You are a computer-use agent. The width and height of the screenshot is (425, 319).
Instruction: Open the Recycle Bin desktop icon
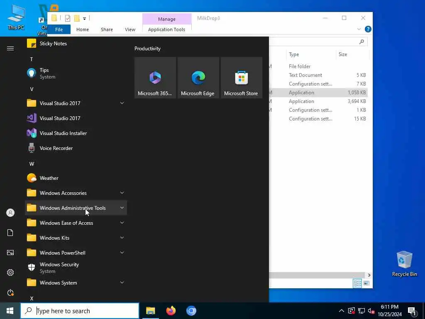[404, 264]
